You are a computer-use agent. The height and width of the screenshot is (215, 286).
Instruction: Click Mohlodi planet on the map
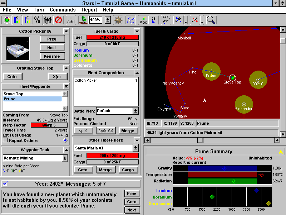[x=184, y=34]
